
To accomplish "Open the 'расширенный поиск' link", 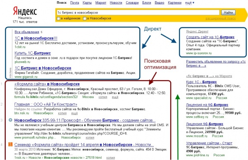I will pyautogui.click(x=221, y=19).
